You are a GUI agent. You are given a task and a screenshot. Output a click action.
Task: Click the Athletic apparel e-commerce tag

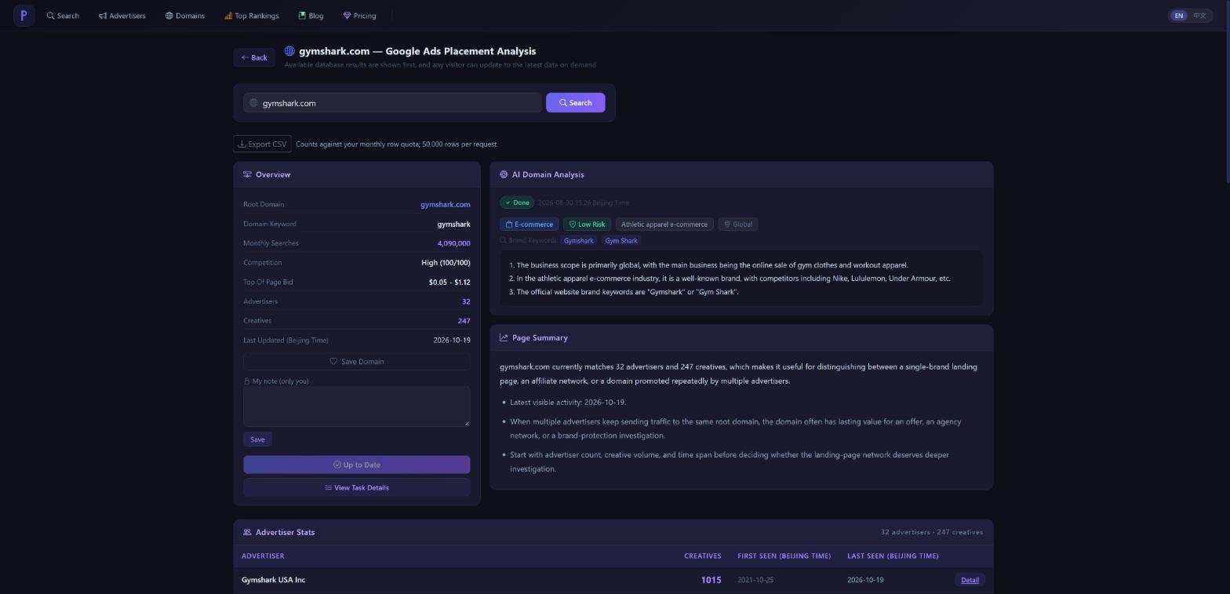664,224
